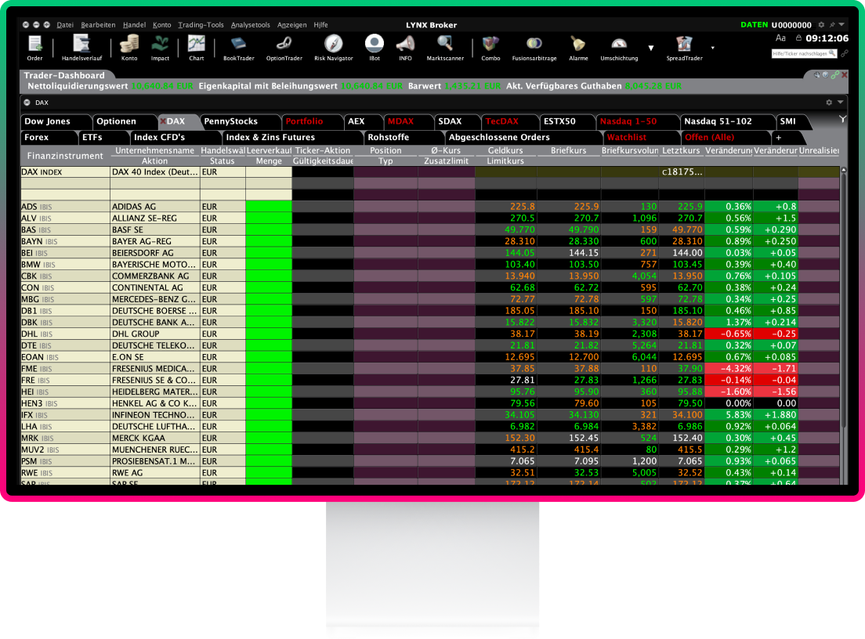The image size is (865, 639).
Task: Open the Alarme bell icon
Action: click(578, 48)
